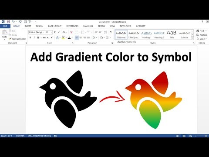Image resolution: width=209 pixels, height=157 pixels.
Task: Justify the text
Action: (x=88, y=38)
